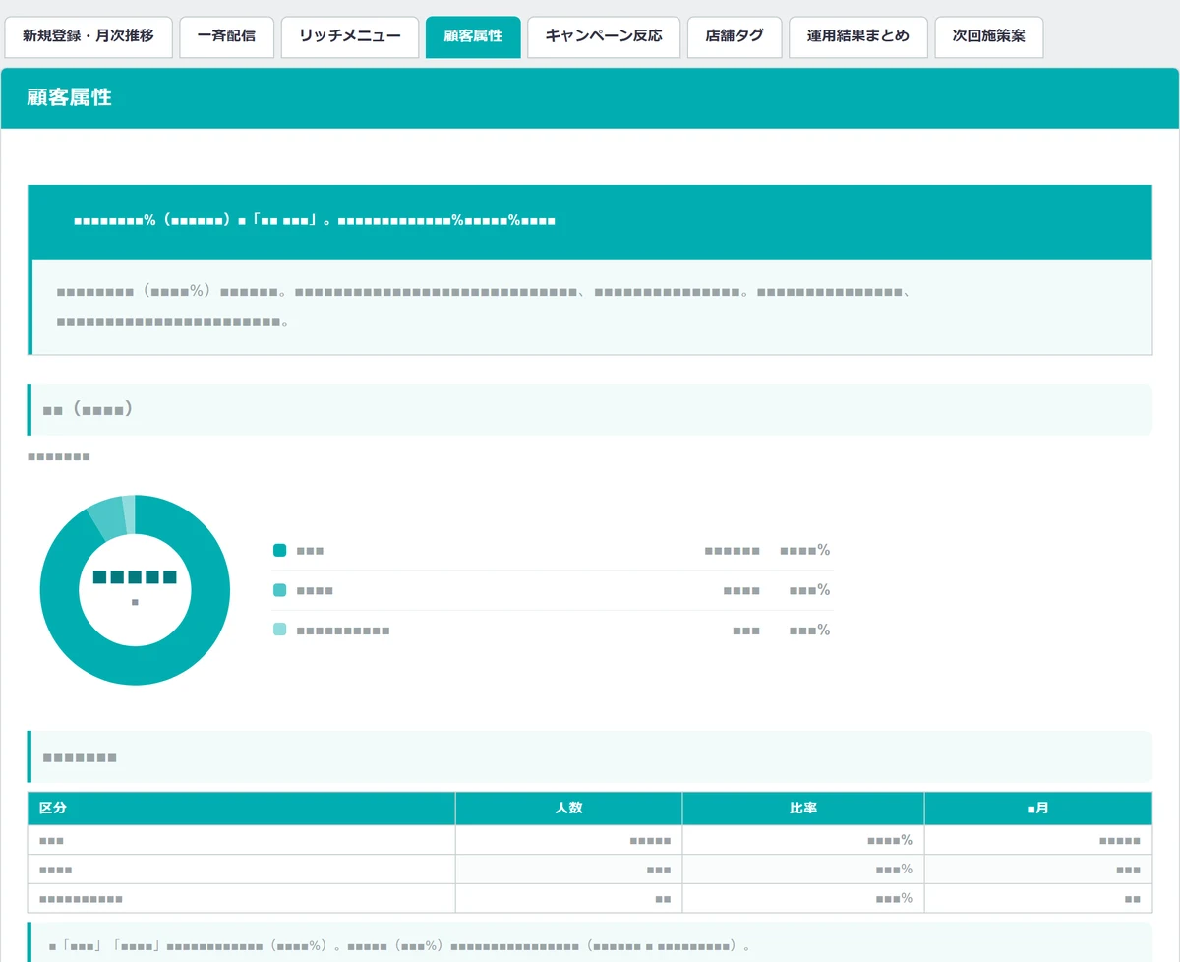Go to the キャンペーン反応 tab
Image resolution: width=1180 pixels, height=962 pixels.
[604, 36]
